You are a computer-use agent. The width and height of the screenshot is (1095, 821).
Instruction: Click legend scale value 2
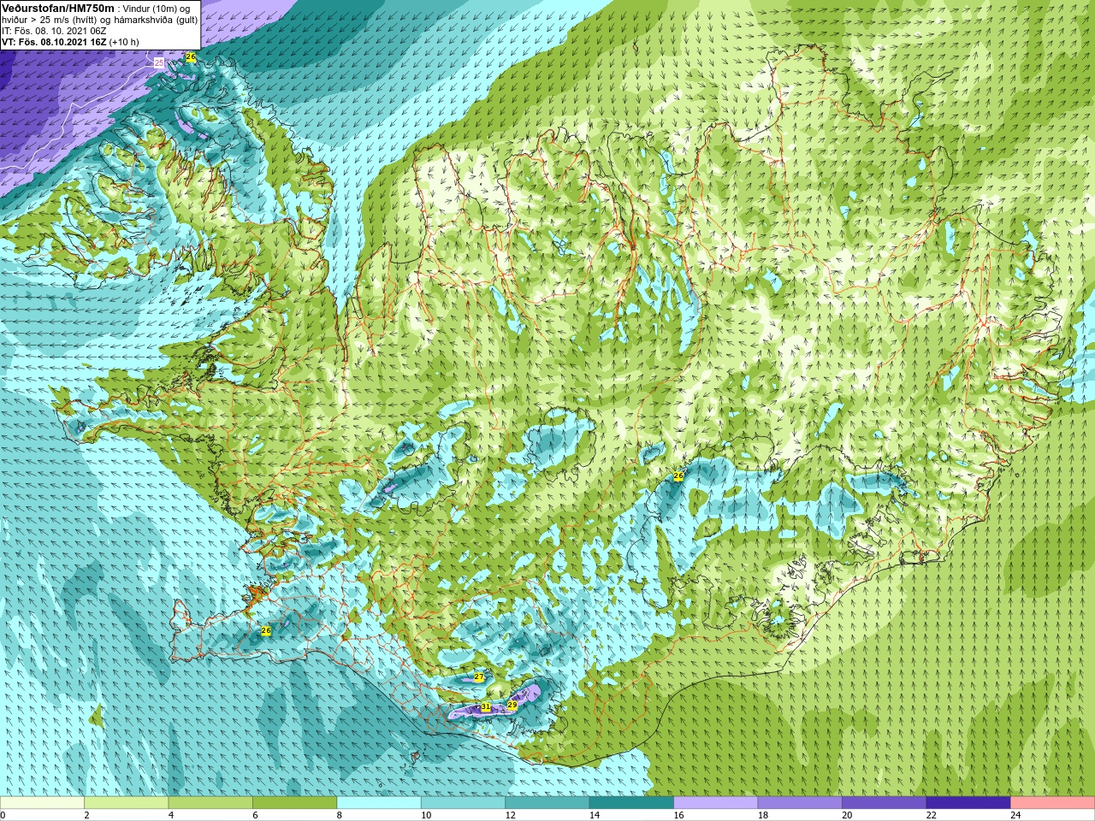pyautogui.click(x=87, y=816)
